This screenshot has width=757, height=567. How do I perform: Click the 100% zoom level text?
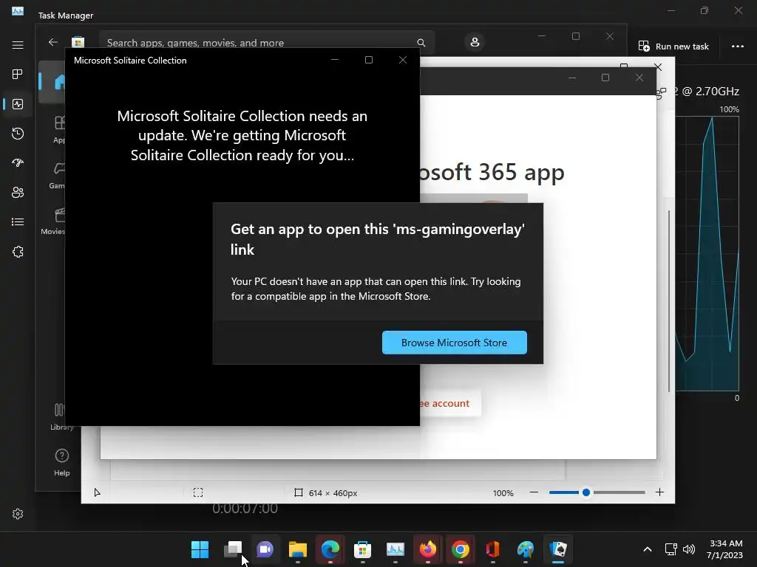503,492
